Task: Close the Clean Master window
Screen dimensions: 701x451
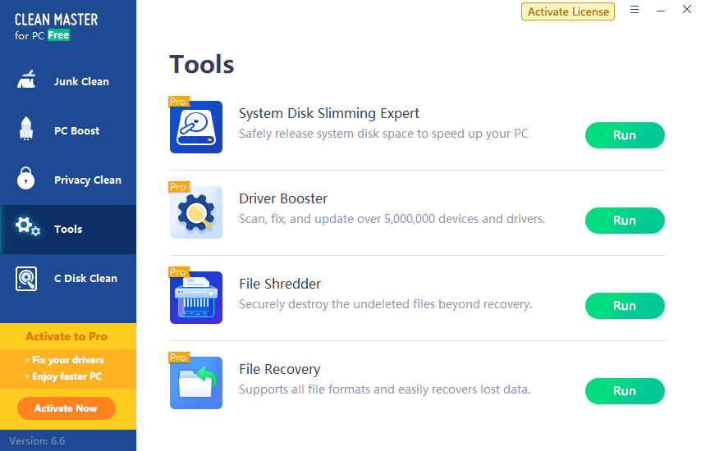Action: coord(687,9)
